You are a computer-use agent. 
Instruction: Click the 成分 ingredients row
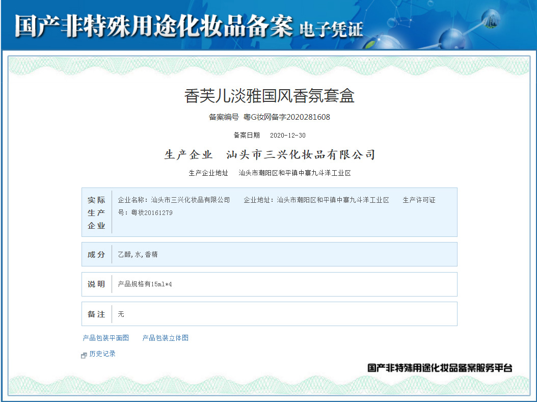pos(96,254)
